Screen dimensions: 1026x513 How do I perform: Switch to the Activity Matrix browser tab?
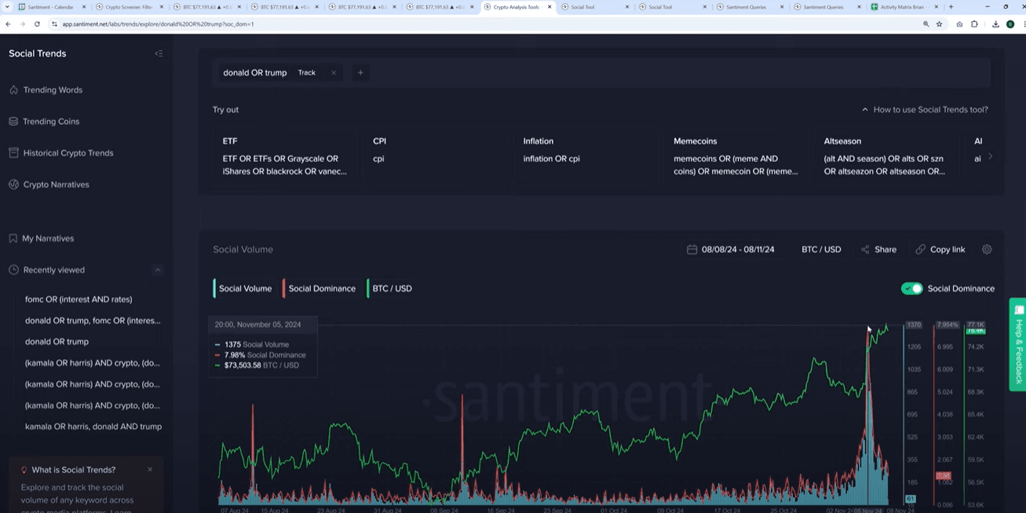click(x=903, y=7)
